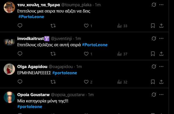Reply to toumpa_plaka's tweet
This screenshot has width=174, height=114.
[20, 26]
